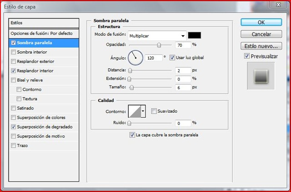
Task: Toggle Usar luz global checkbox
Action: tap(172, 58)
